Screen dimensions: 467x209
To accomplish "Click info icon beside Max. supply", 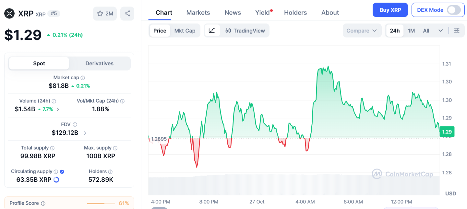I will (x=115, y=148).
